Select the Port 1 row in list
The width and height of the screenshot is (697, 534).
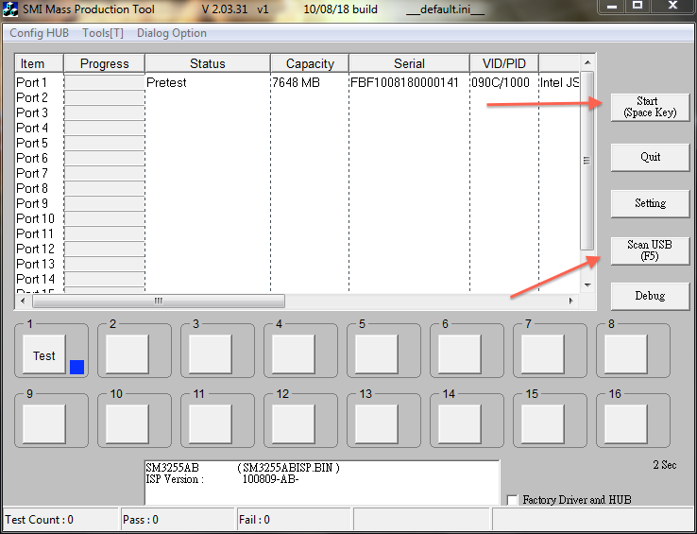tap(32, 82)
